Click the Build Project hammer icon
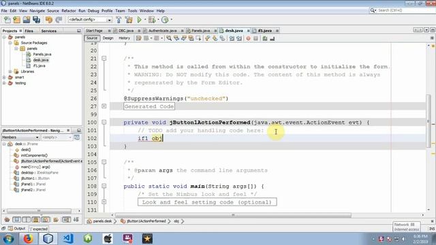The height and width of the screenshot is (245, 436). pyautogui.click(x=119, y=20)
